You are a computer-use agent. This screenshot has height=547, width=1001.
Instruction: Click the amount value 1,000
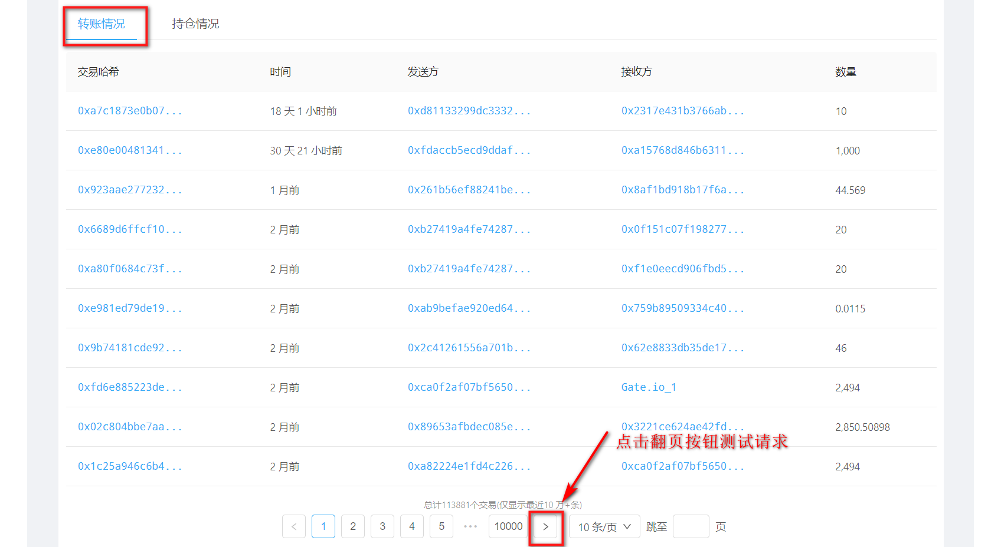point(848,151)
